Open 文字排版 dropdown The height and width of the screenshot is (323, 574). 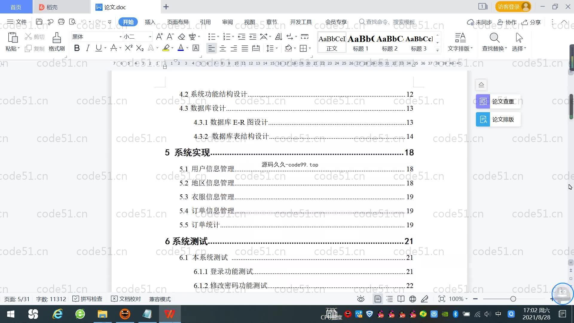[460, 48]
